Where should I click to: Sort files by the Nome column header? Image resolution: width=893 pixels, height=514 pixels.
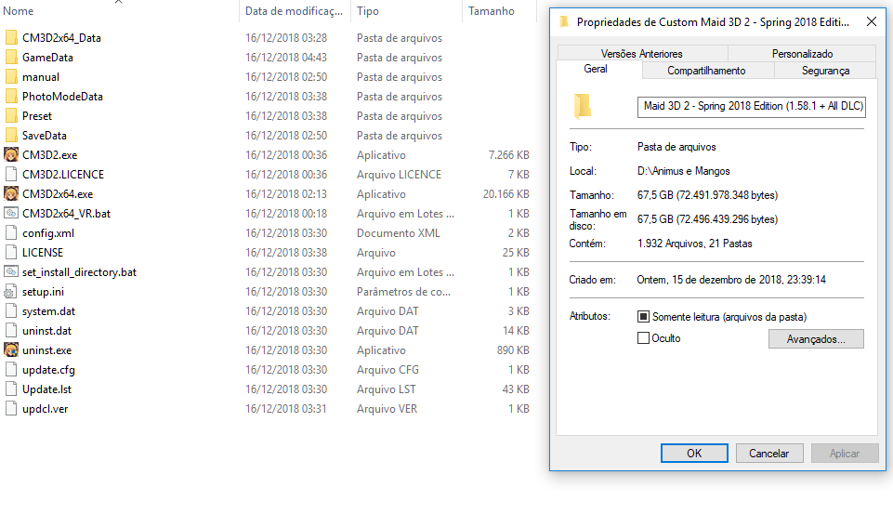click(x=119, y=11)
